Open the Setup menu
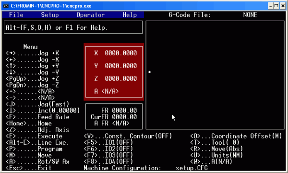288x173 pixels. coord(50,15)
